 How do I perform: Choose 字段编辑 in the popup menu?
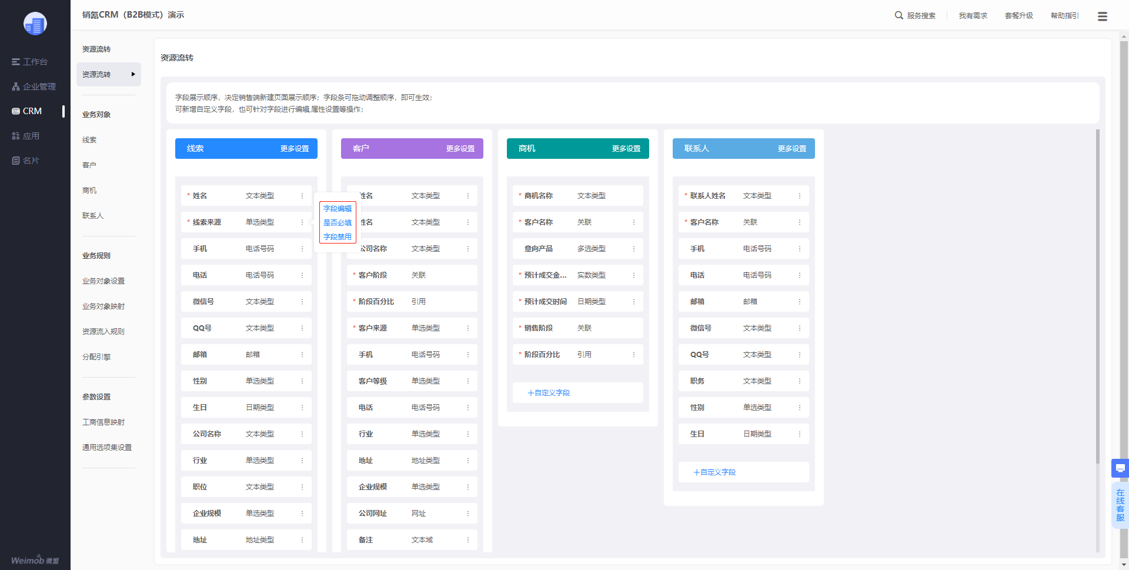[x=338, y=208]
